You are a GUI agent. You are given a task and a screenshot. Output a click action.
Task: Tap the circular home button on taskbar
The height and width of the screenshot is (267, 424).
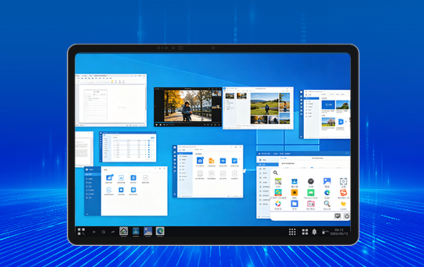point(103,232)
